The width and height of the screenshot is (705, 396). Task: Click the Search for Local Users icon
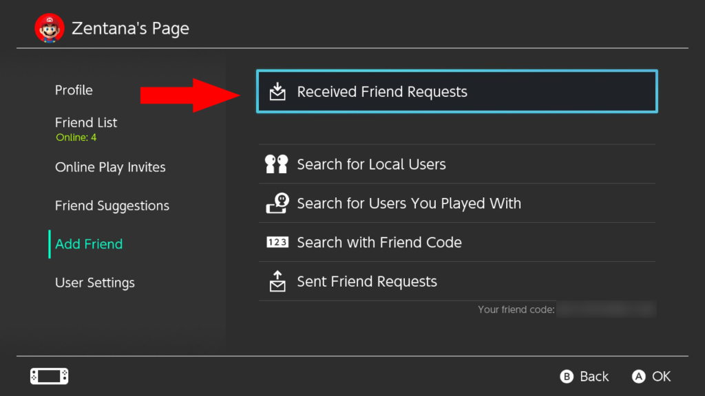[x=277, y=164]
